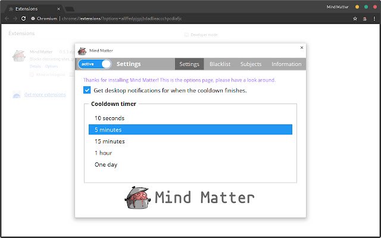
Task: Click the Chromium site info icon
Action: pyautogui.click(x=33, y=18)
